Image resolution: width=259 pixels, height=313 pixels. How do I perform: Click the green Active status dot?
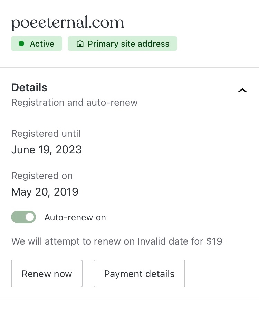pos(21,44)
